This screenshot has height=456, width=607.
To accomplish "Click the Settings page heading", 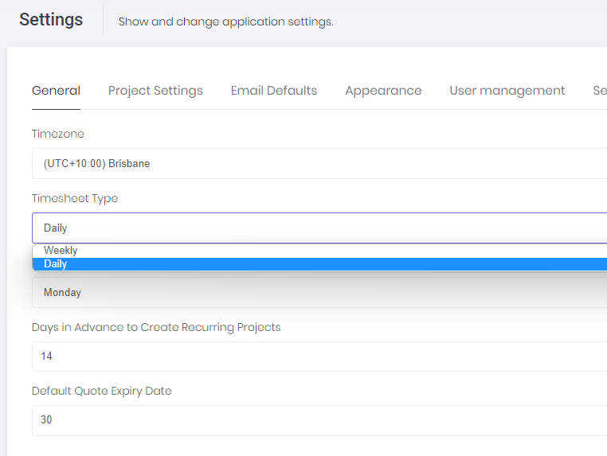I will [51, 20].
